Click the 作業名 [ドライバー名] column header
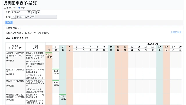 (15, 47)
